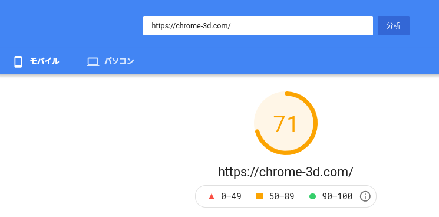The width and height of the screenshot is (439, 217).
Task: Focus the URL input field
Action: [258, 26]
